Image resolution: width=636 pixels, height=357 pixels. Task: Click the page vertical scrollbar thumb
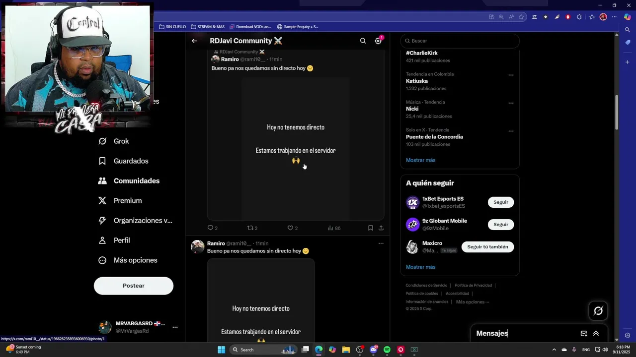tap(617, 112)
